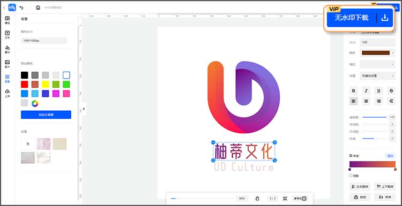Toggle bold formatting
This screenshot has height=206, width=402.
coord(354,90)
